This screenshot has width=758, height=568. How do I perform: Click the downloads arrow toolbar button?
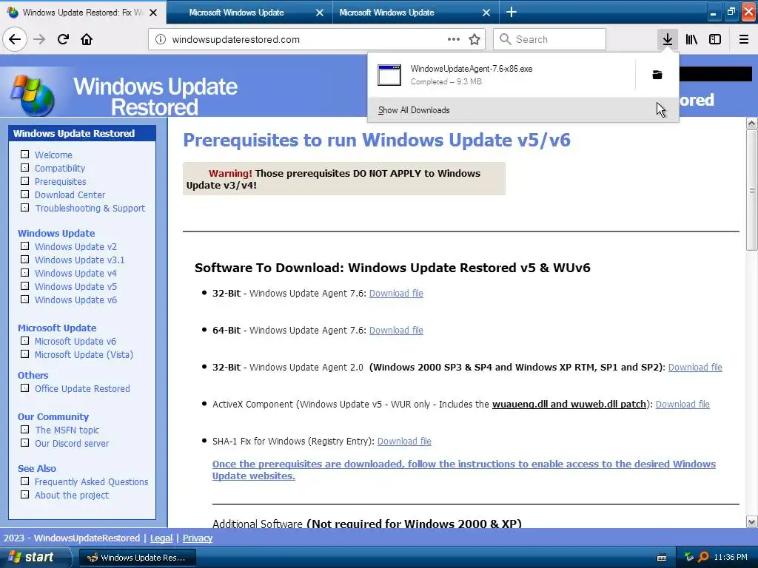coord(668,40)
